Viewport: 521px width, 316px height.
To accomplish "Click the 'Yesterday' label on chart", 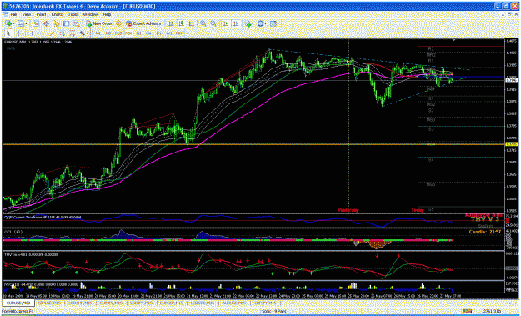I will [x=348, y=210].
